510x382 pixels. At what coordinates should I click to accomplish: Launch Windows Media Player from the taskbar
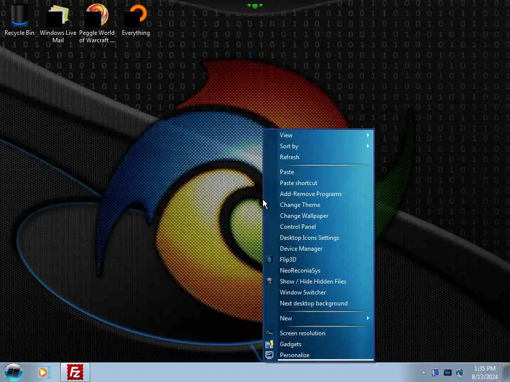pyautogui.click(x=43, y=372)
